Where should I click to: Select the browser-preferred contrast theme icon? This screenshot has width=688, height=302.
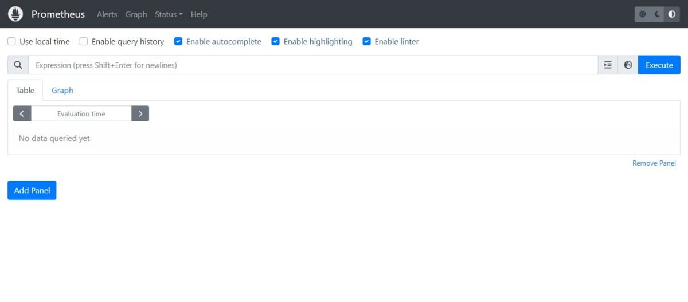672,14
